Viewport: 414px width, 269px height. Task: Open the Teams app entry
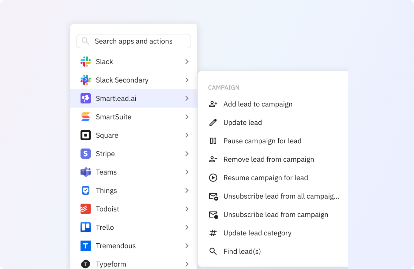pos(134,172)
